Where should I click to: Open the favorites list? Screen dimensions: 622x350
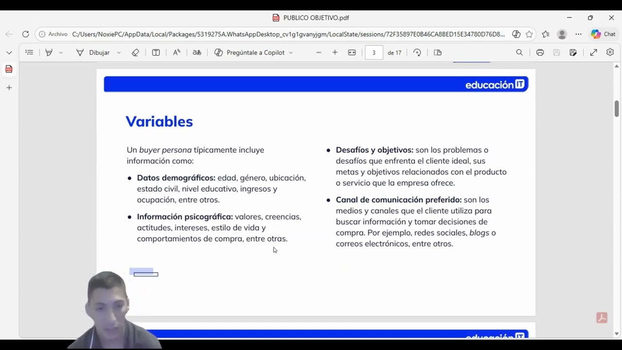pyautogui.click(x=546, y=34)
